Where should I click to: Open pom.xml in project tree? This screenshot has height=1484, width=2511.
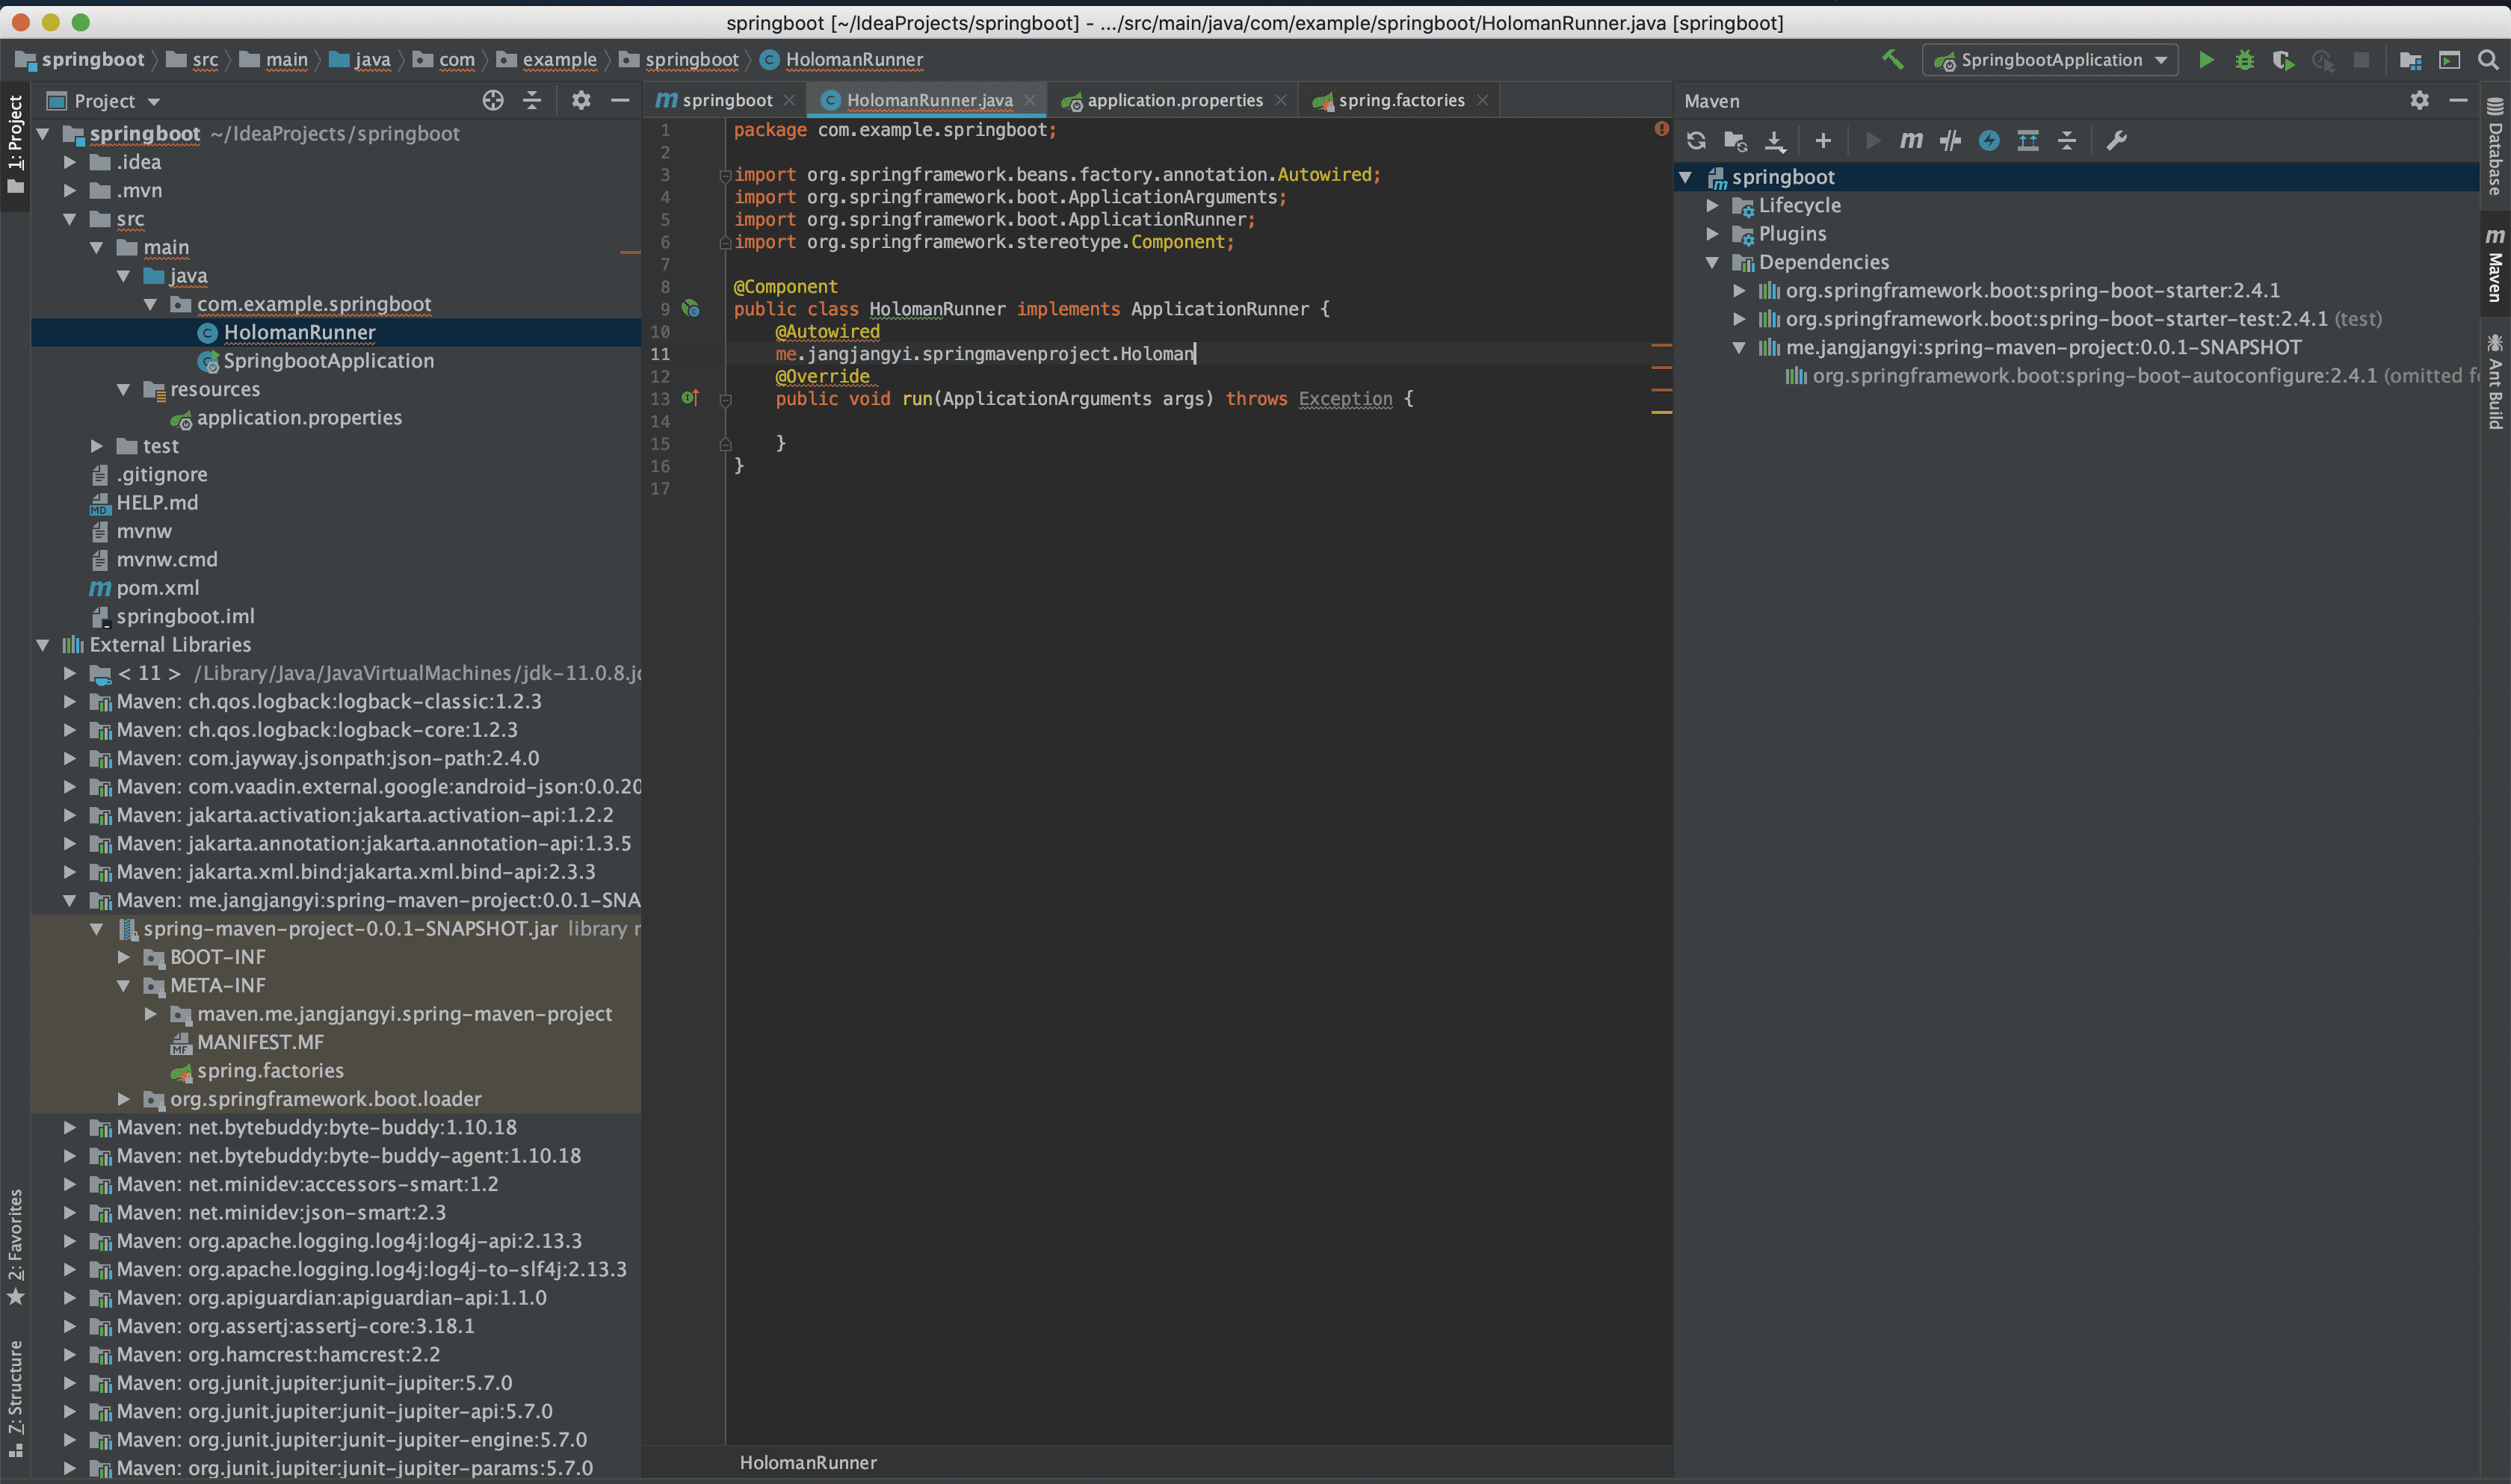pyautogui.click(x=157, y=588)
